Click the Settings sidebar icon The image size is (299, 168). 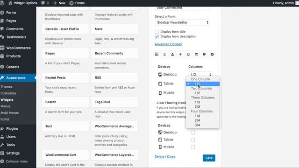point(2,153)
